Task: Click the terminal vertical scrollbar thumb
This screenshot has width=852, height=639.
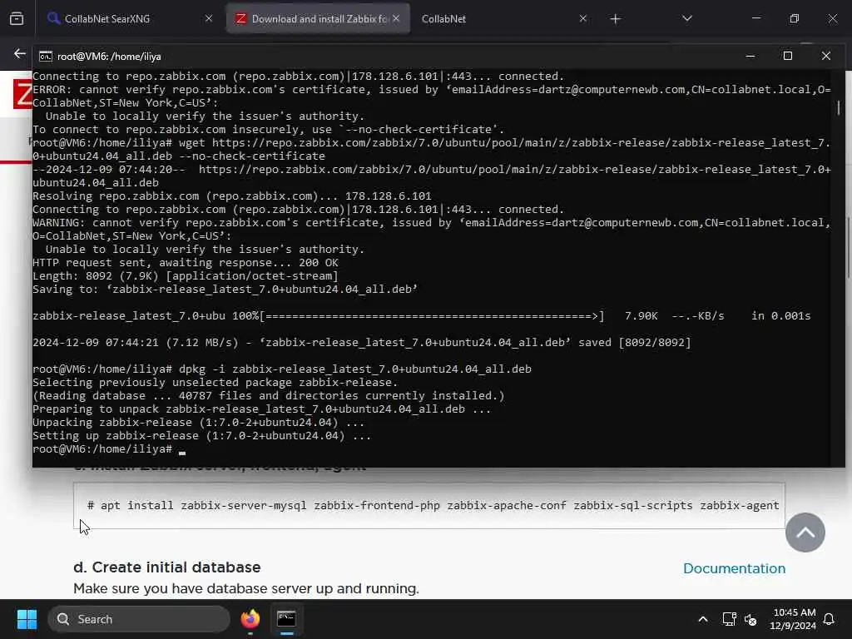Action: (839, 107)
